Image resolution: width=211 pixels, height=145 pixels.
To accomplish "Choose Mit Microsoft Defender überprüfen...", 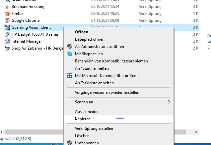I will (x=118, y=76).
